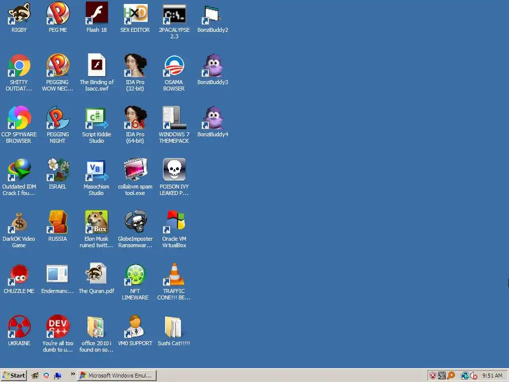The width and height of the screenshot is (509, 382).
Task: Select the flower icon labeled ISRAEL
Action: [x=58, y=170]
